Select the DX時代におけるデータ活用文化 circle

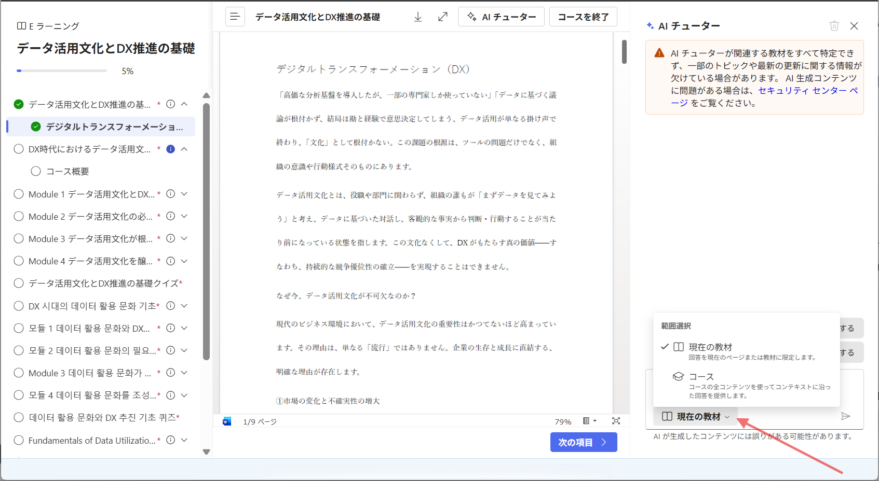click(x=19, y=149)
